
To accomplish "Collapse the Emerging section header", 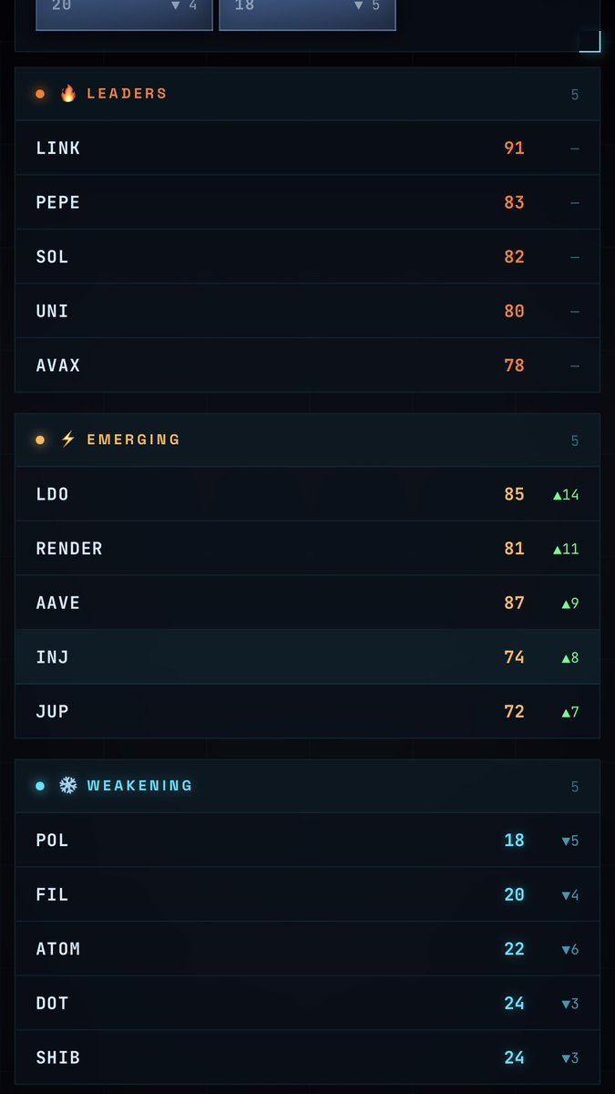I will tap(307, 440).
